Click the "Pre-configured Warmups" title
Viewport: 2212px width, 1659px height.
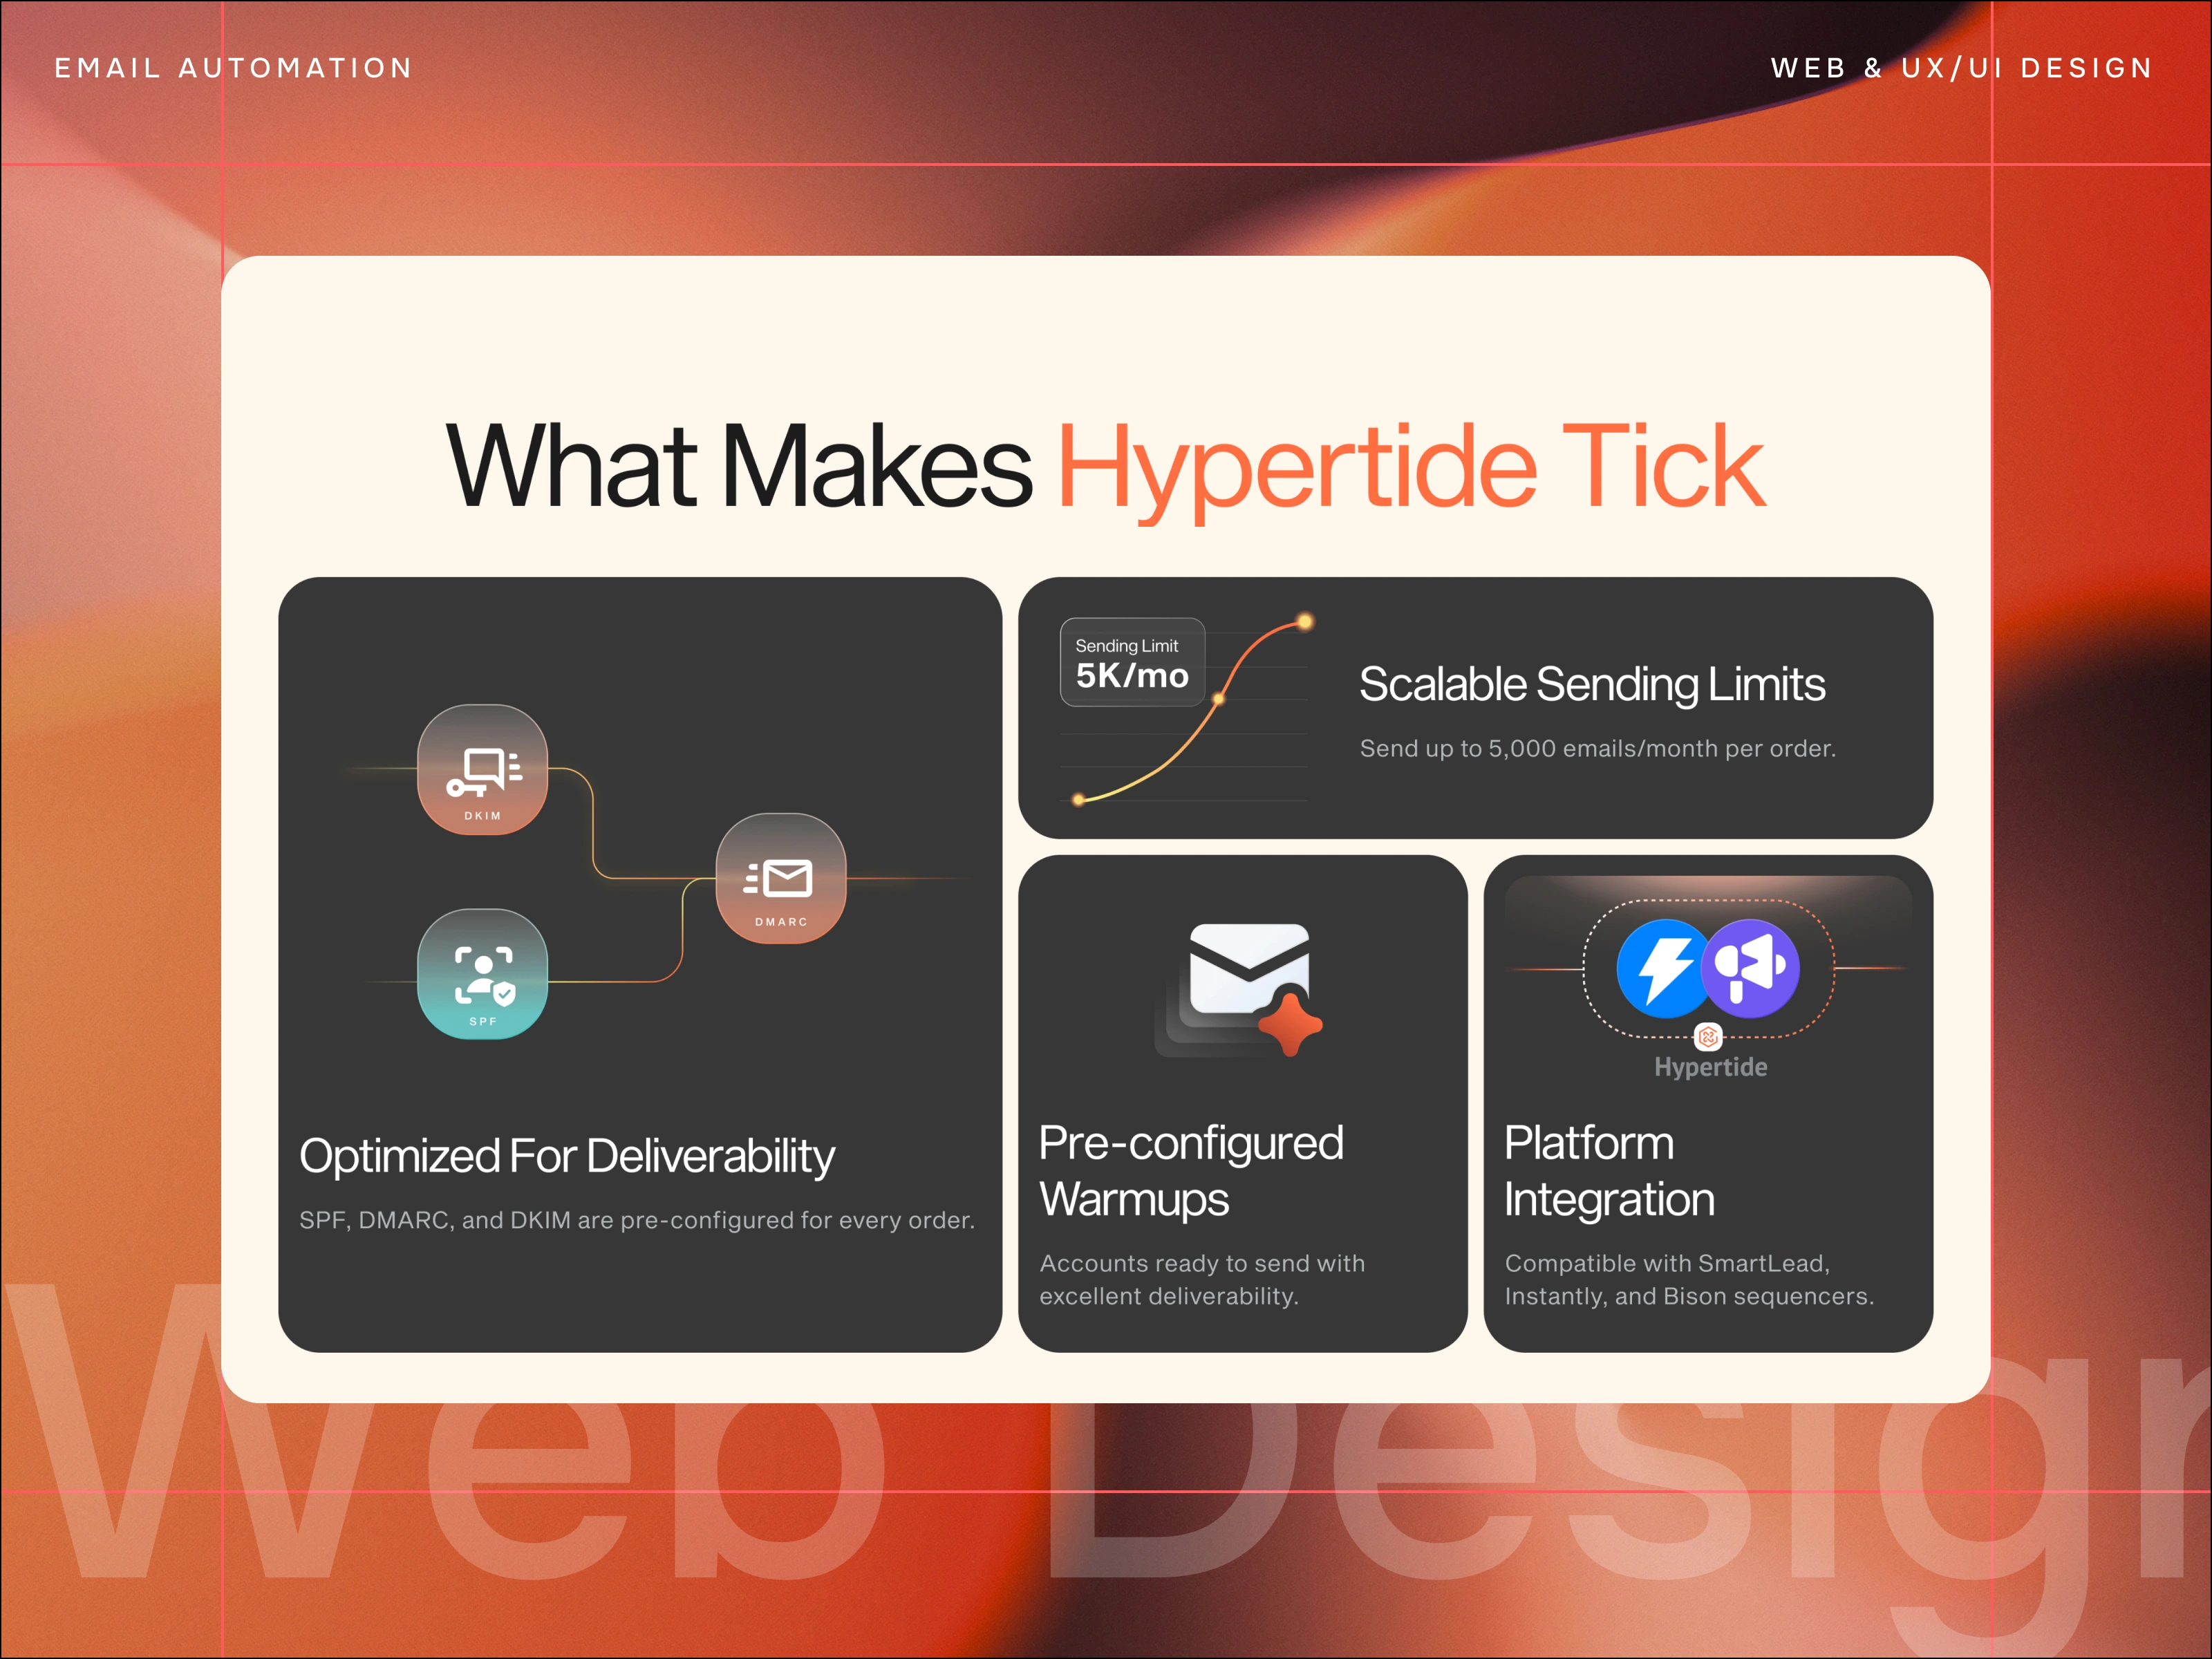(1191, 1171)
